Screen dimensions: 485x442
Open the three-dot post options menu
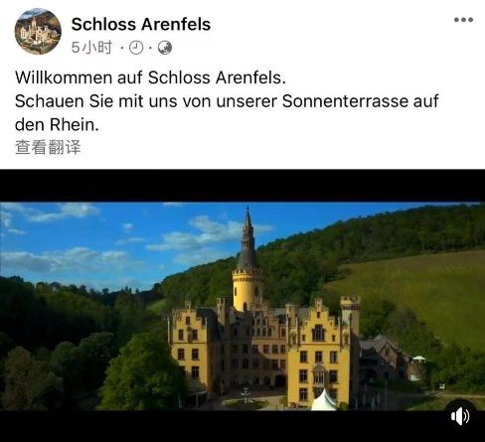[x=463, y=20]
